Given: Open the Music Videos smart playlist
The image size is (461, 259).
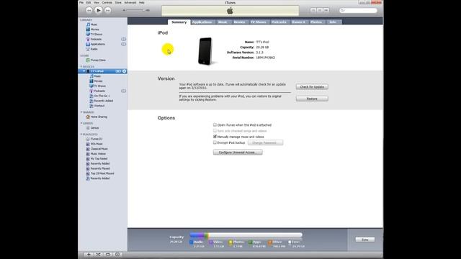Looking at the screenshot, I should (x=96, y=154).
